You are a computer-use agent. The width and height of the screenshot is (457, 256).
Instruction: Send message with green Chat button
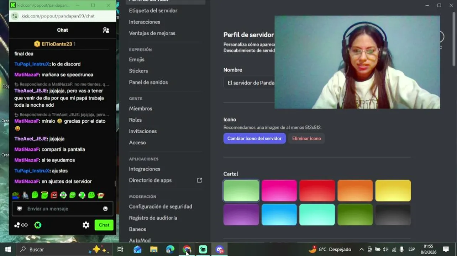click(x=104, y=225)
